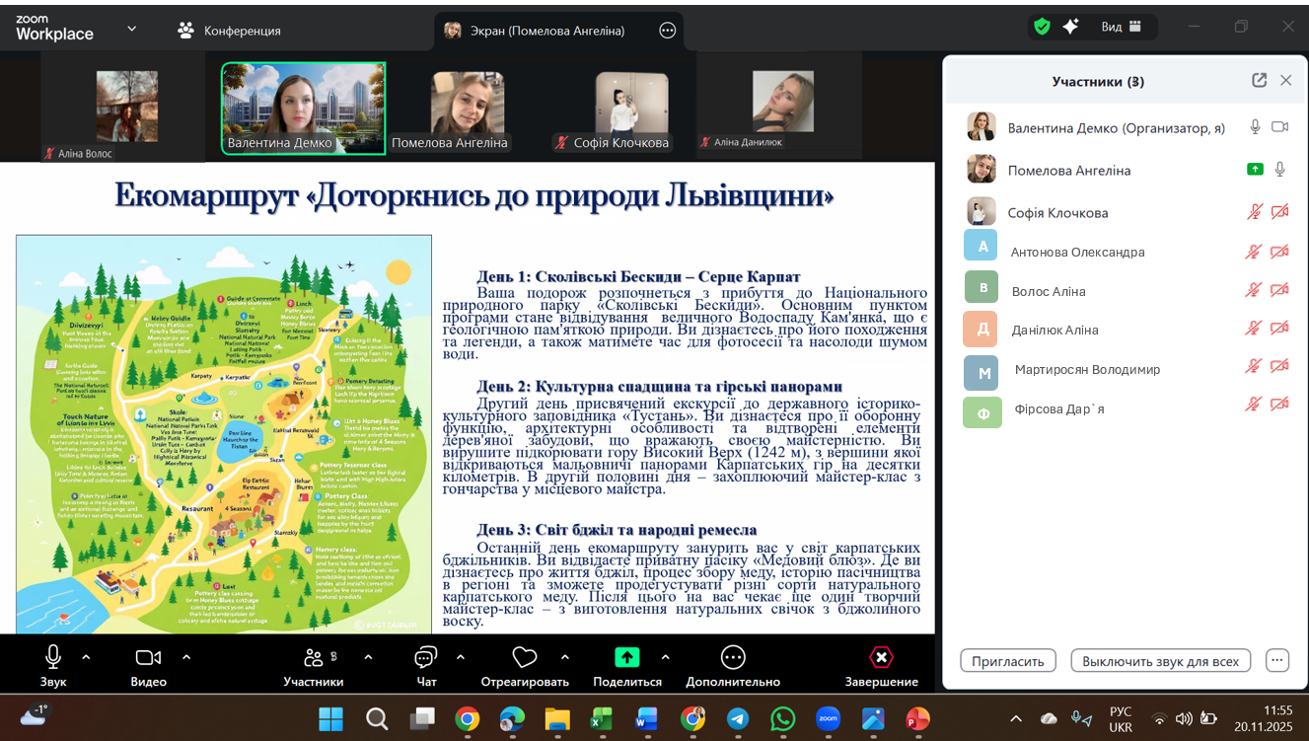Open the Дополнительно more options icon
Viewport: 1309px width, 741px height.
[x=733, y=657]
